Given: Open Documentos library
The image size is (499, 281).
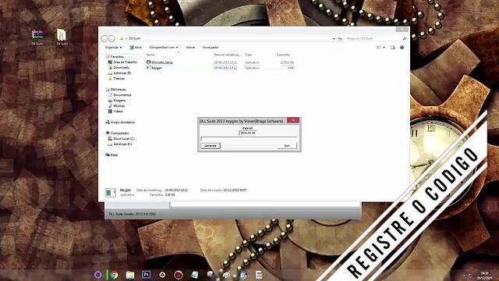Looking at the screenshot, I should pos(122,95).
